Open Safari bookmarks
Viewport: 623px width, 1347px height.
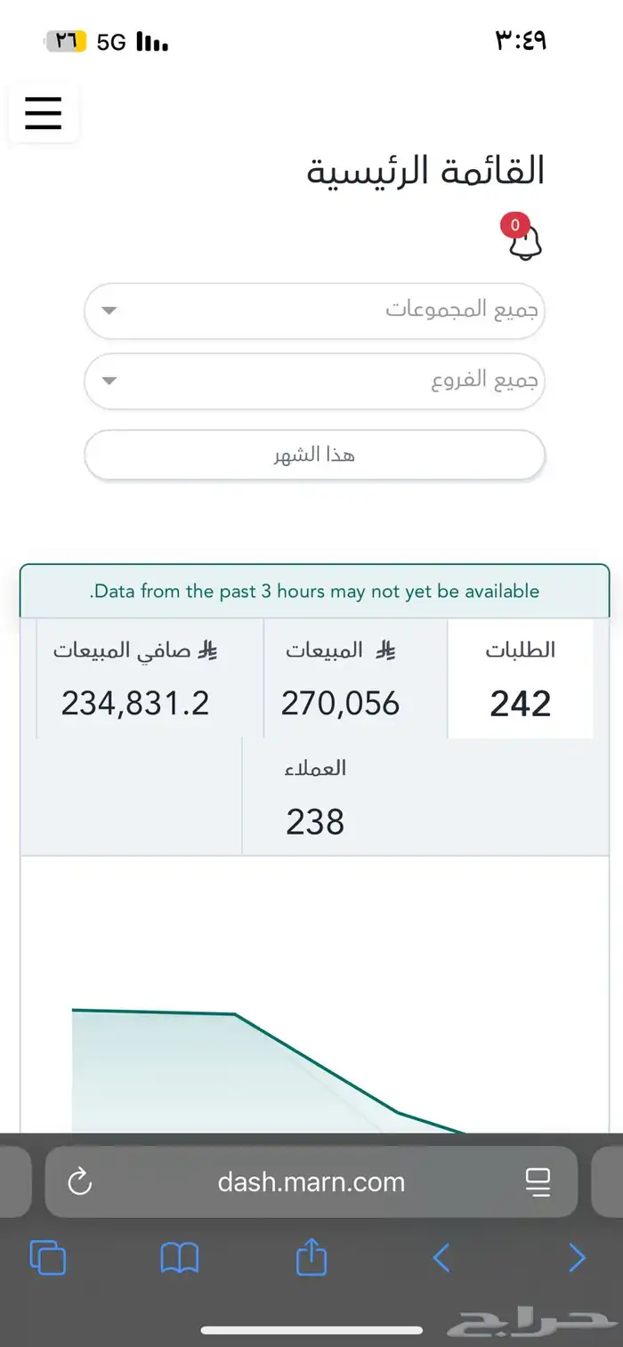[x=179, y=1258]
